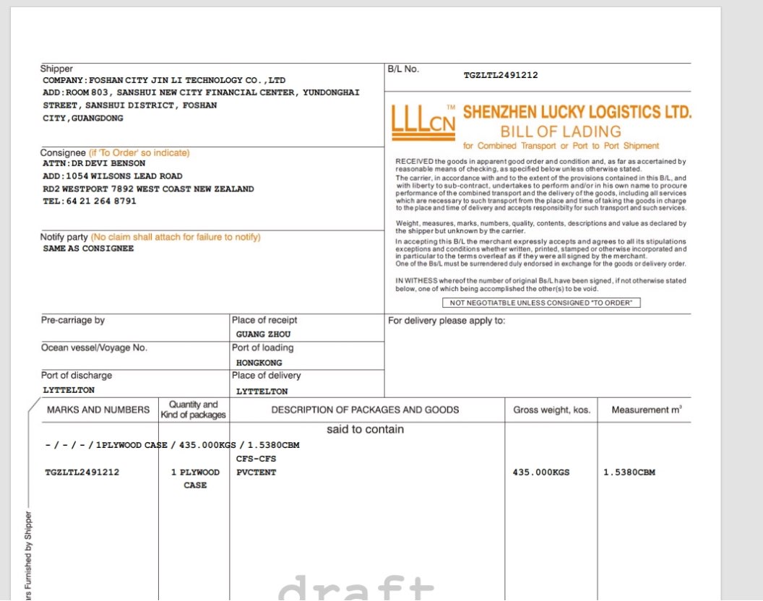The width and height of the screenshot is (763, 601).
Task: Click the marks entry TGZLTL2491212 in table
Action: (82, 472)
